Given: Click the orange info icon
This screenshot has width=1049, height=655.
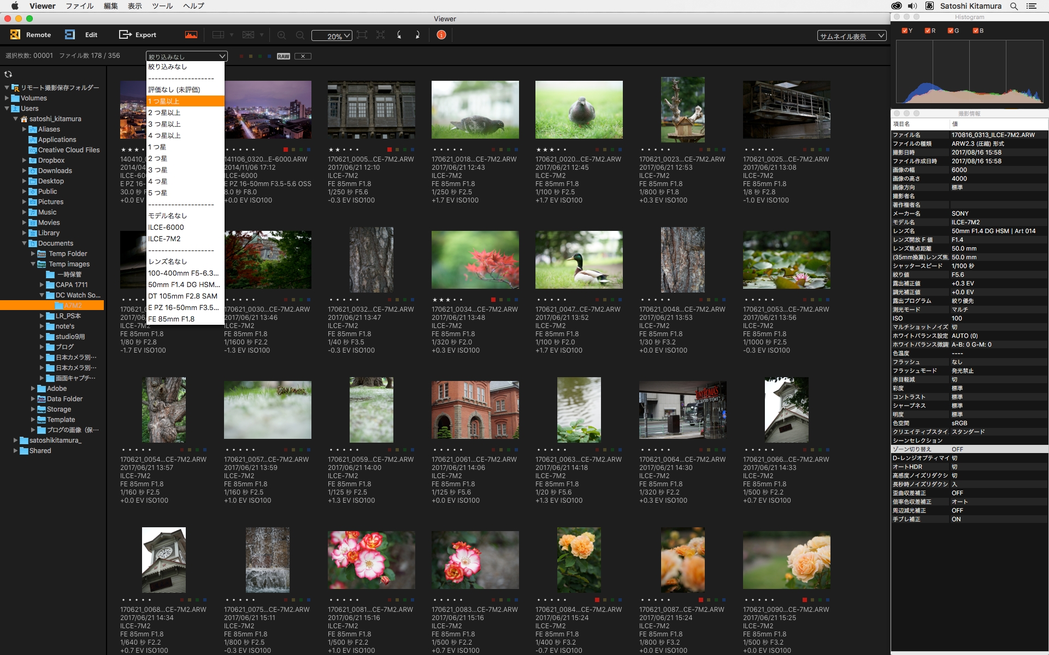Looking at the screenshot, I should (x=441, y=34).
